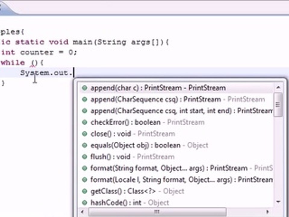Click inside the while () parentheses
The width and height of the screenshot is (289, 217).
pyautogui.click(x=34, y=63)
